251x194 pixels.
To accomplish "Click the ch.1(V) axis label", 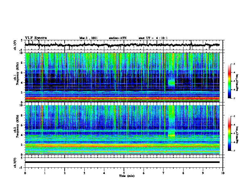I will [x=15, y=45].
